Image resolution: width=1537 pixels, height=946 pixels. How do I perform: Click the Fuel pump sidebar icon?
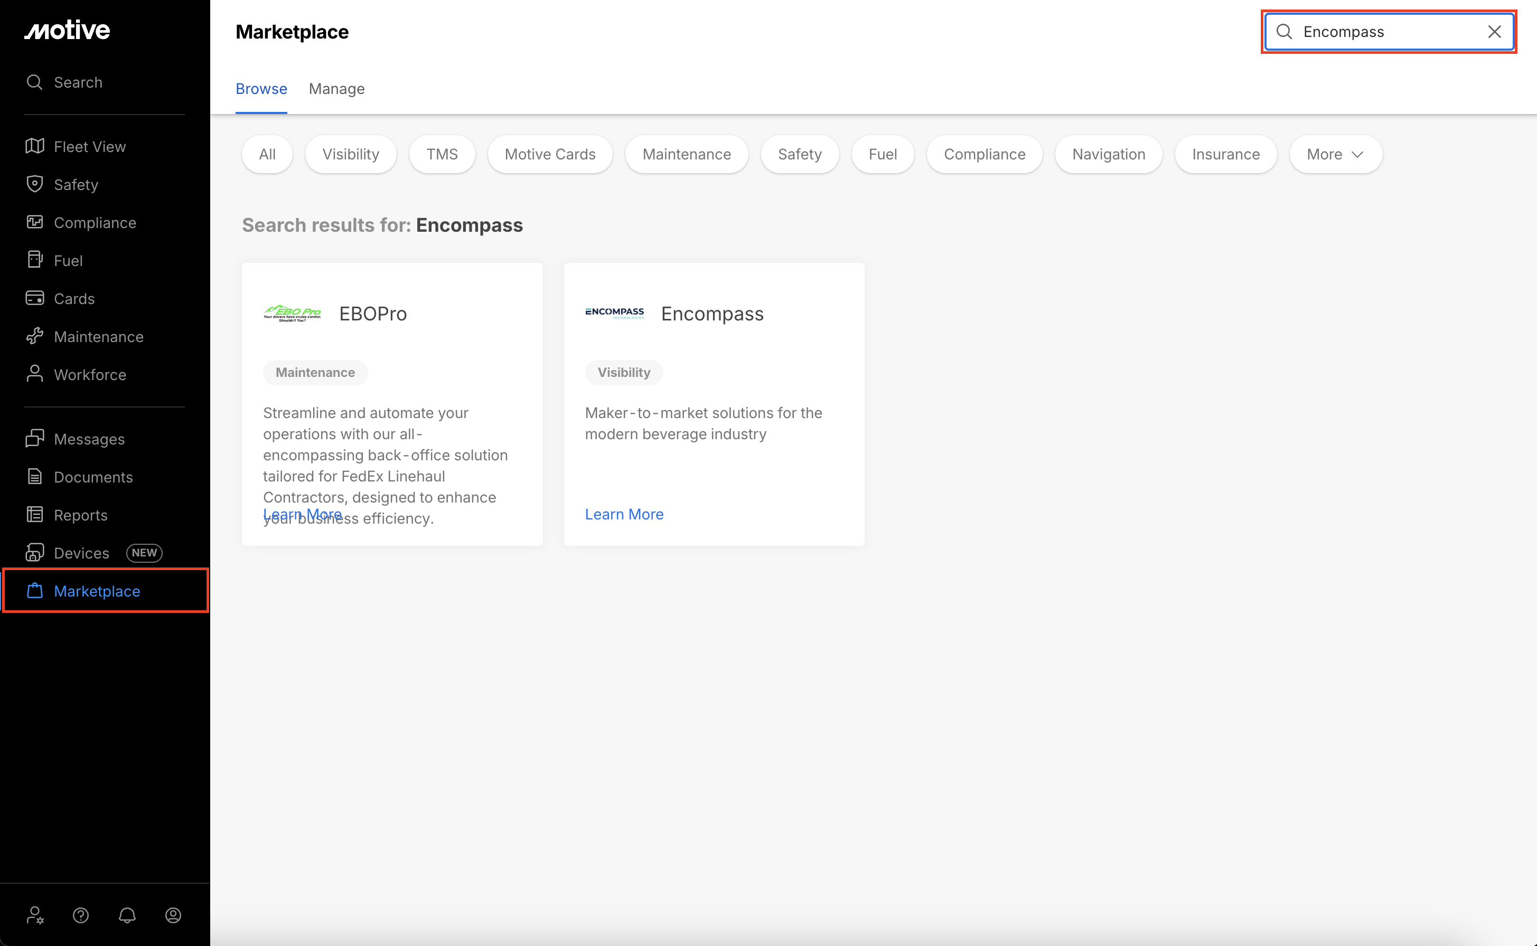34,260
